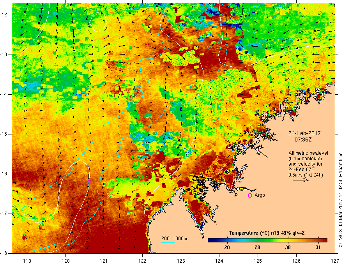The width and height of the screenshot is (343, 265).
Task: Click the 'Temperature (°C) n19 49% ql>=2' title
Action: (x=267, y=233)
